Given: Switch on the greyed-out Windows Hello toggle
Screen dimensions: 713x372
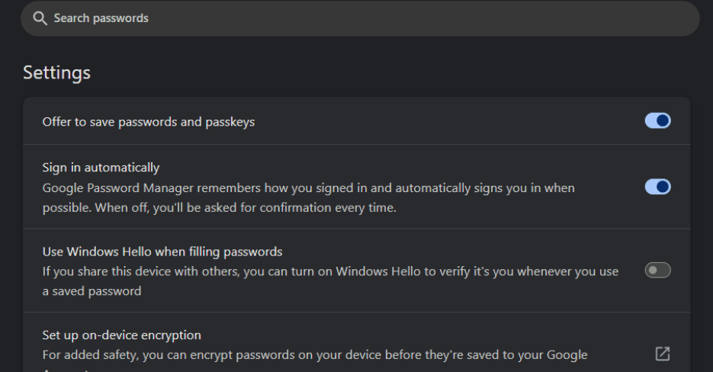Looking at the screenshot, I should click(657, 270).
